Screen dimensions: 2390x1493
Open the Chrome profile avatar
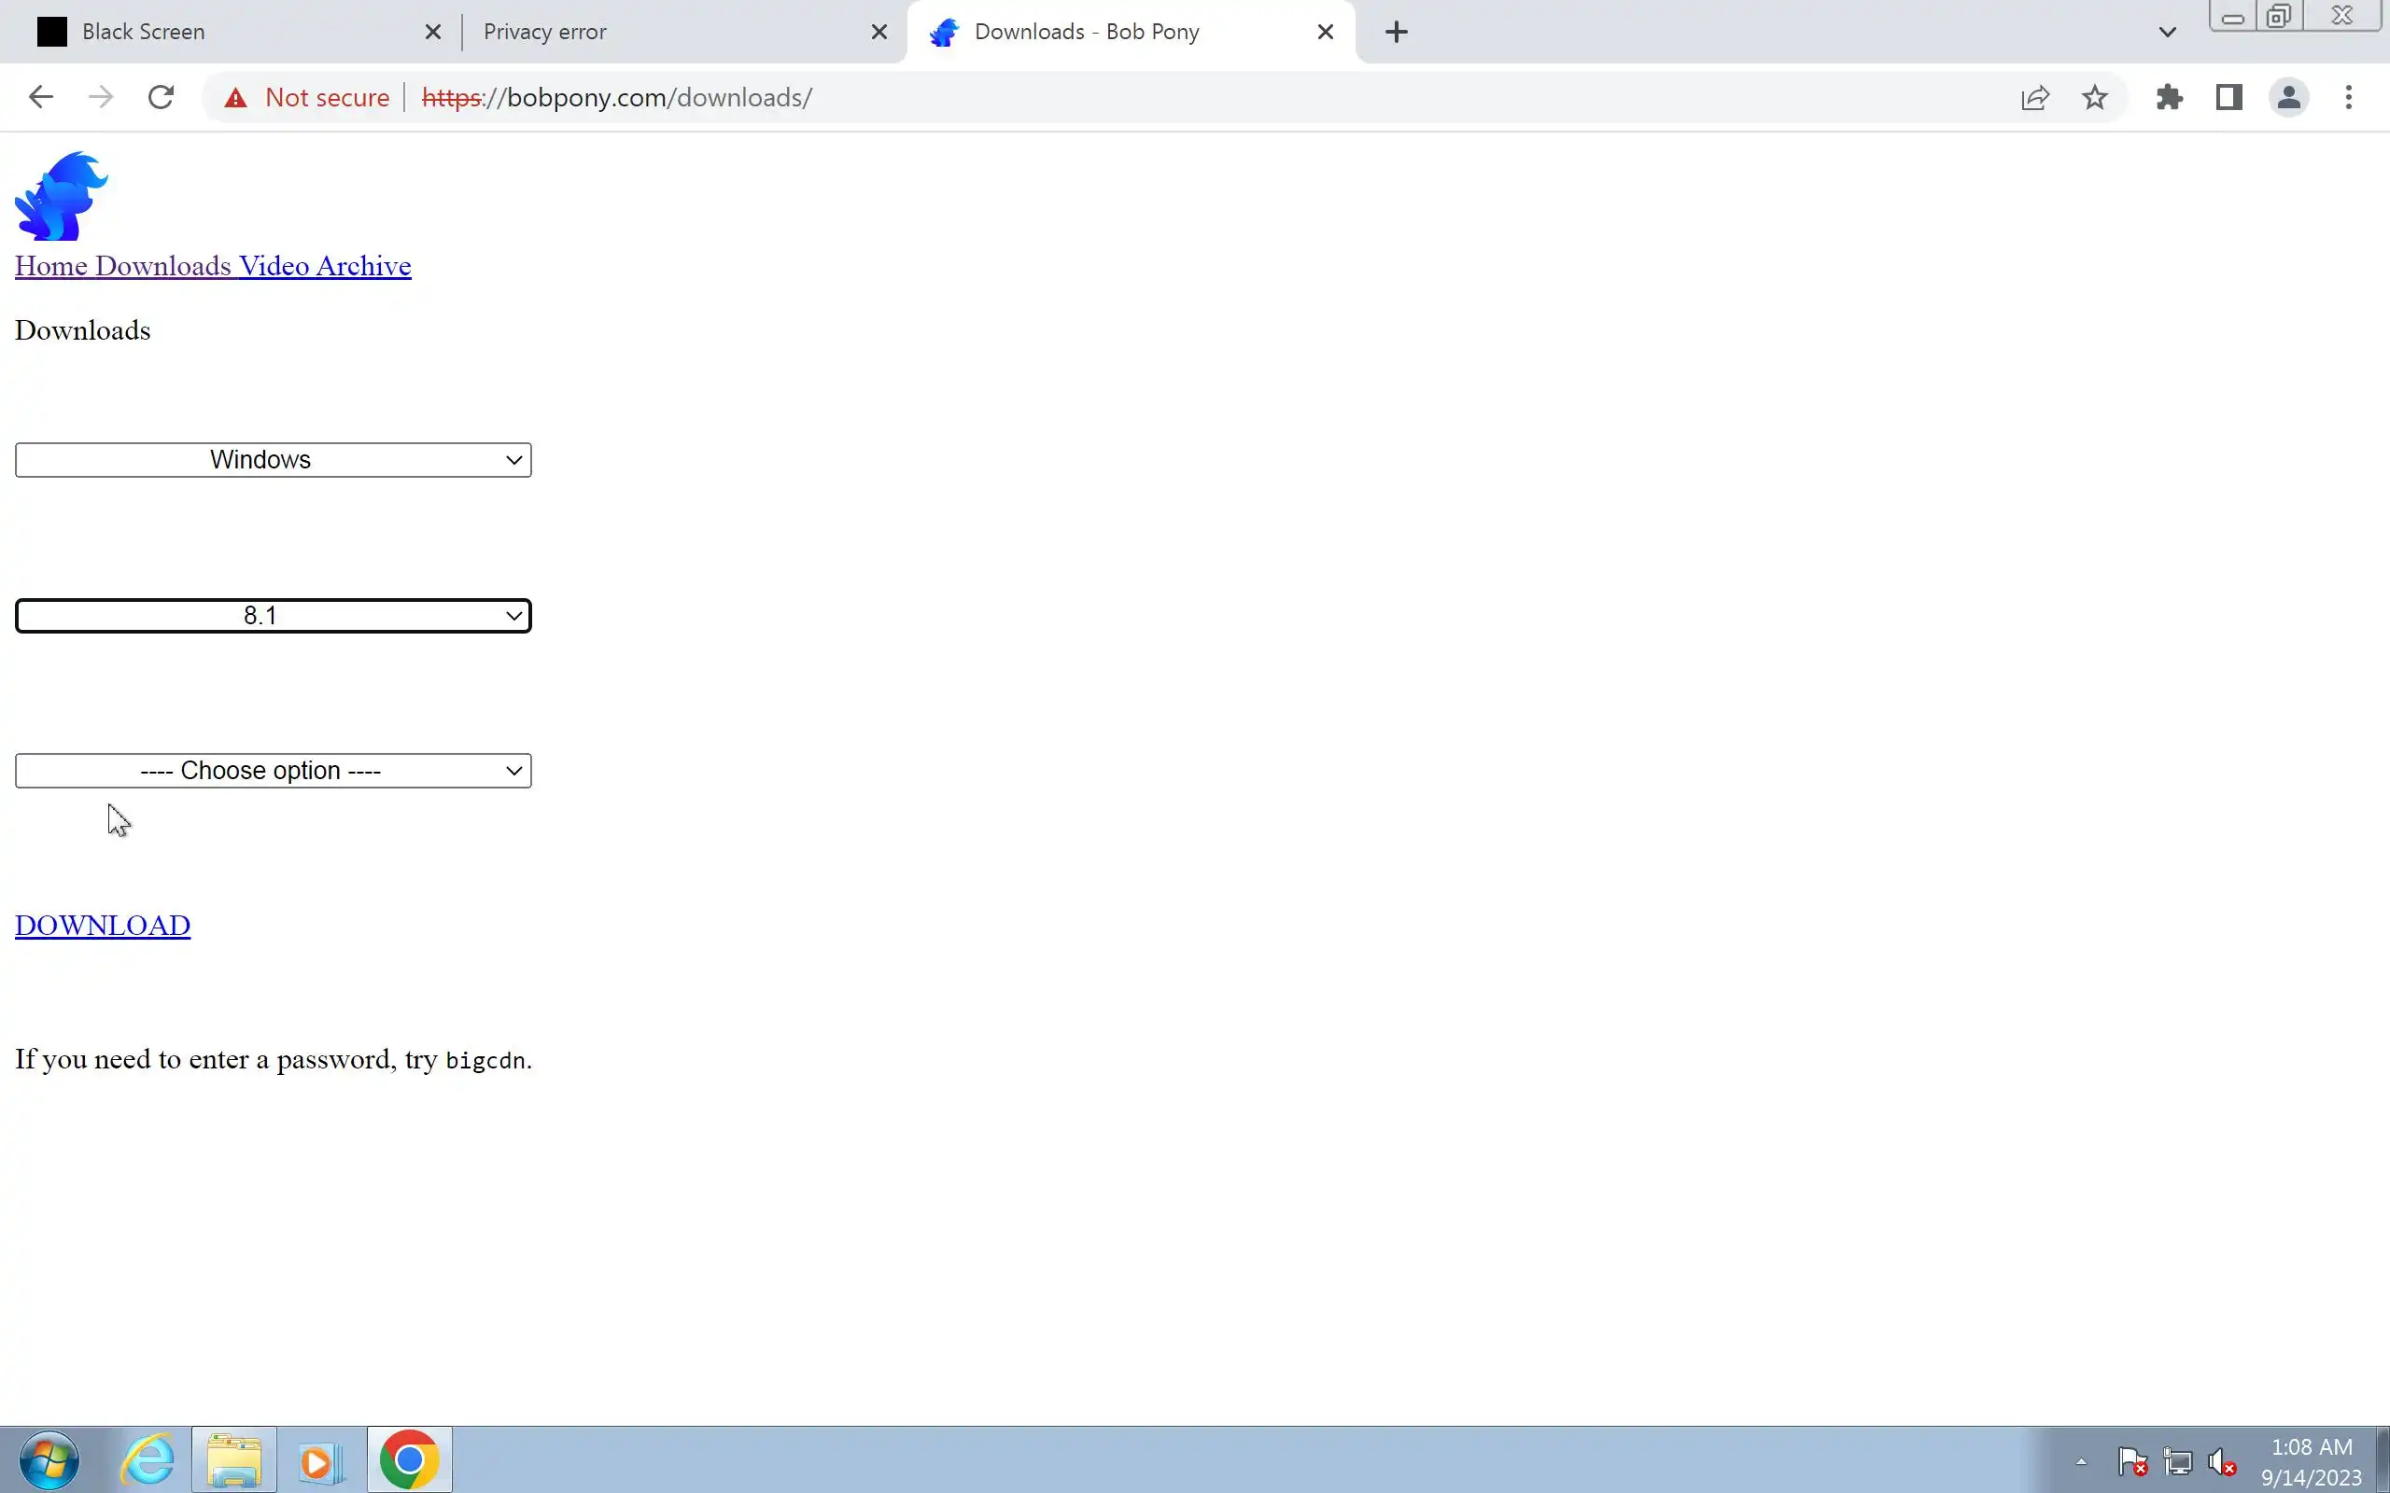point(2288,97)
